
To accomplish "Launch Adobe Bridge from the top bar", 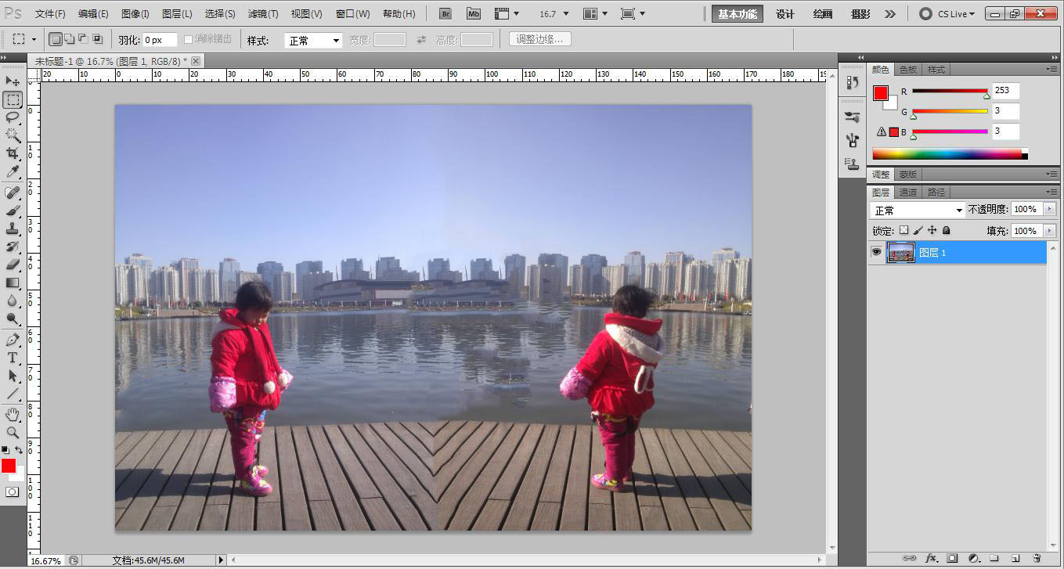I will pyautogui.click(x=445, y=13).
